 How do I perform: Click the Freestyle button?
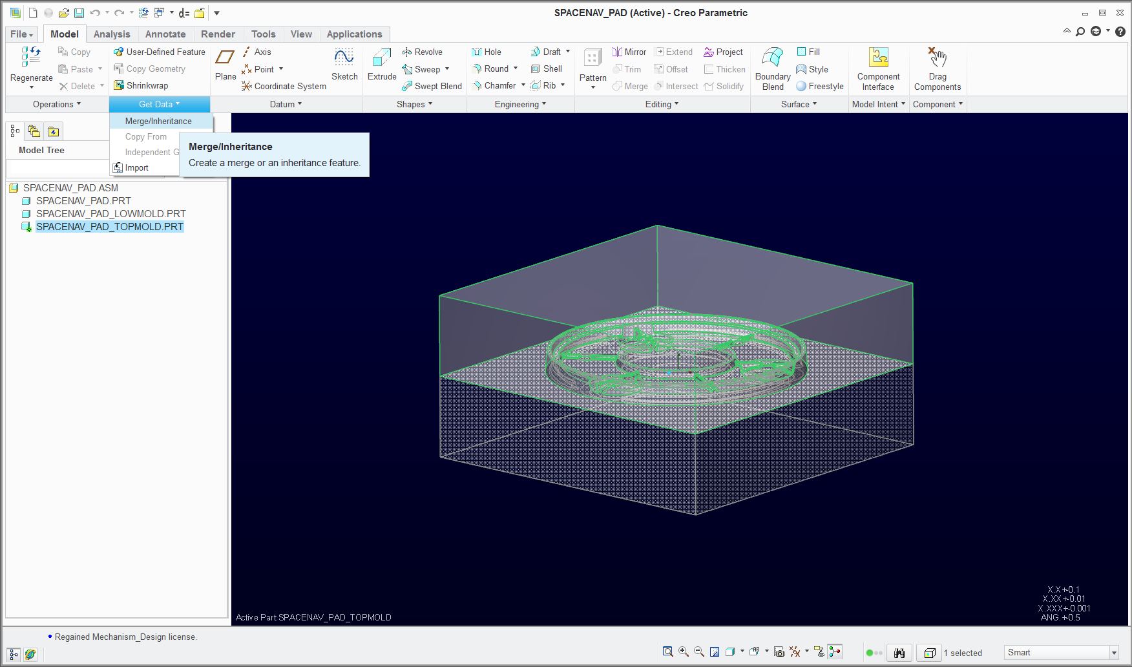(x=820, y=86)
